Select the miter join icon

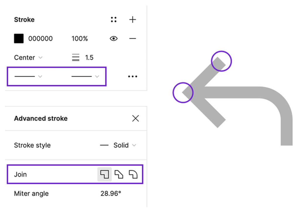click(x=105, y=174)
